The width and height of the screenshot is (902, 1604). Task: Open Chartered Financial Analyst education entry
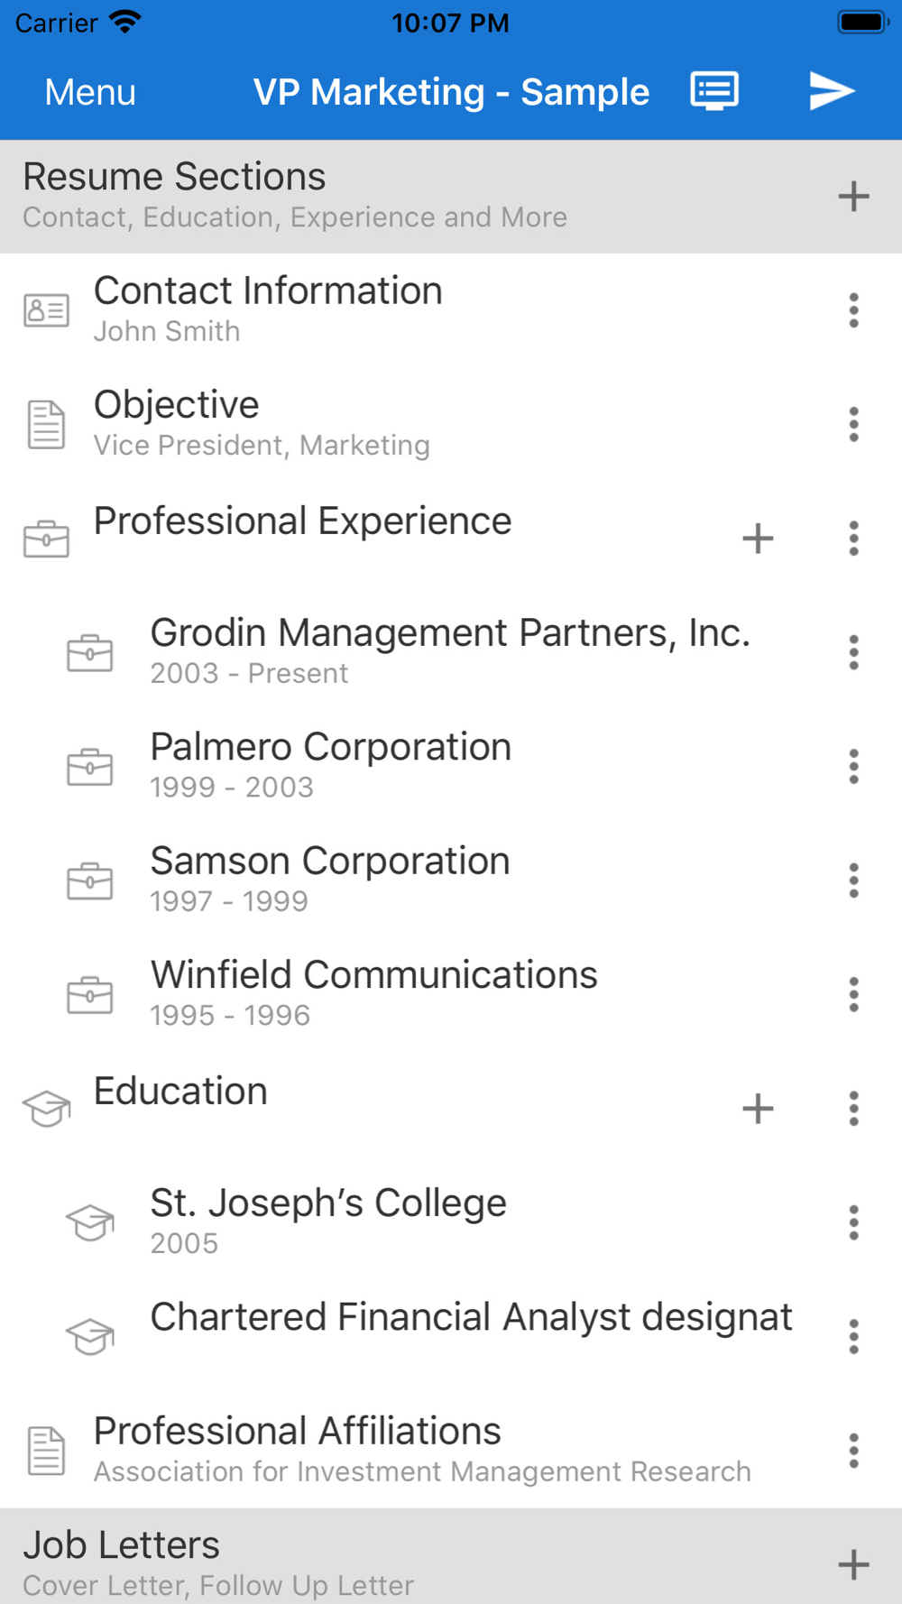coord(469,1318)
